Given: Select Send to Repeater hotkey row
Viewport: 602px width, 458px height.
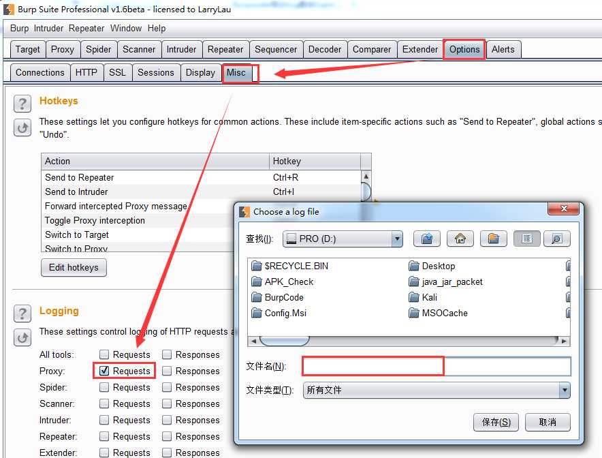Looking at the screenshot, I should coord(201,177).
